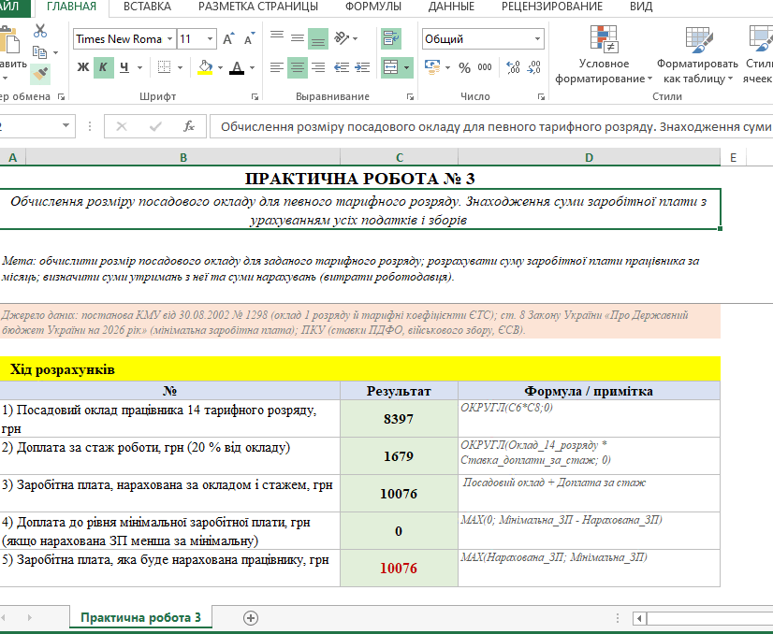The width and height of the screenshot is (773, 634).
Task: Copy selection using the copy icon
Action: click(x=39, y=52)
